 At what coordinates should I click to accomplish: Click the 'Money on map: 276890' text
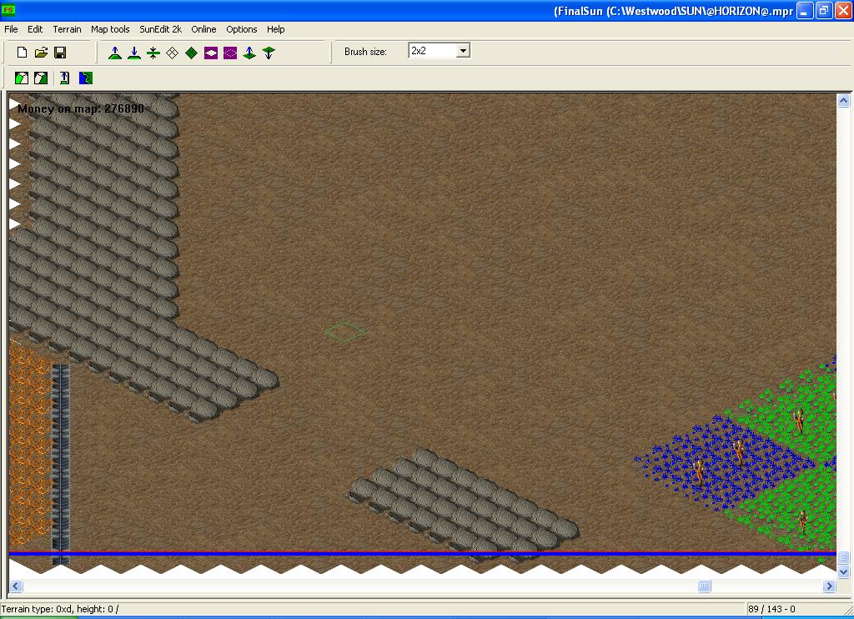tap(81, 108)
